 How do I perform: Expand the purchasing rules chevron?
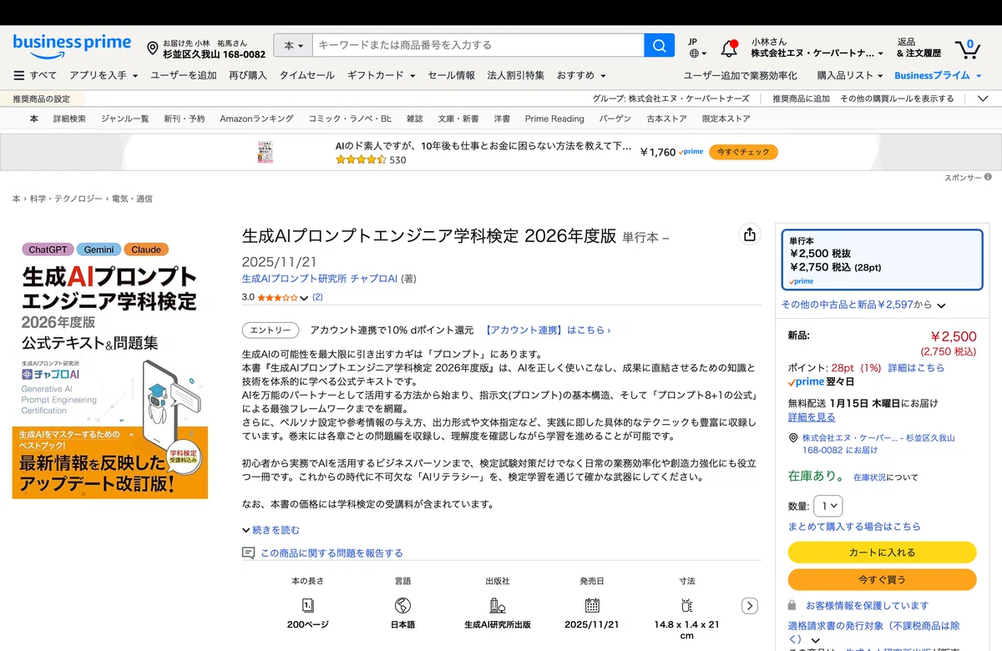point(982,98)
